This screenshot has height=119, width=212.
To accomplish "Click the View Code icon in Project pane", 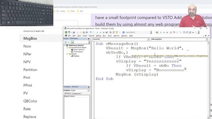I will [66, 42].
